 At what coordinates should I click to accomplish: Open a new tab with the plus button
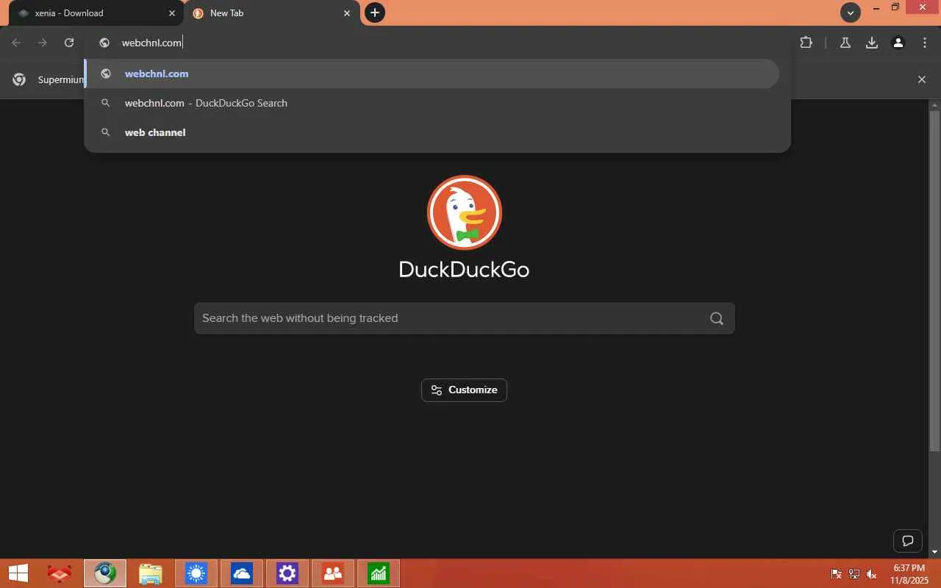[375, 12]
